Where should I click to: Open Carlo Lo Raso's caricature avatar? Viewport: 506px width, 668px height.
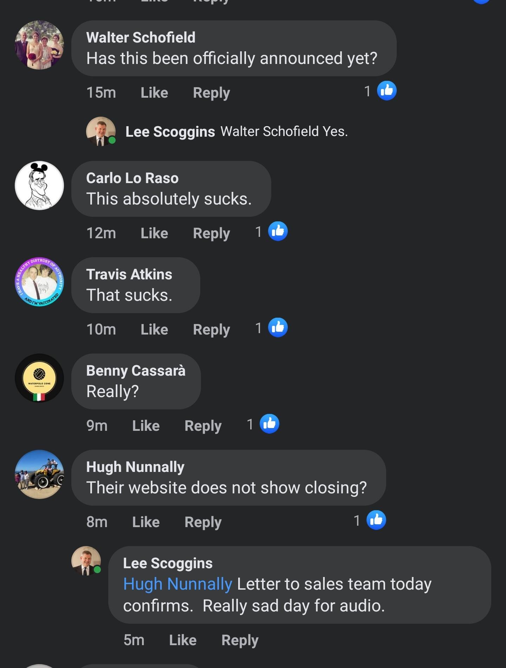click(39, 186)
